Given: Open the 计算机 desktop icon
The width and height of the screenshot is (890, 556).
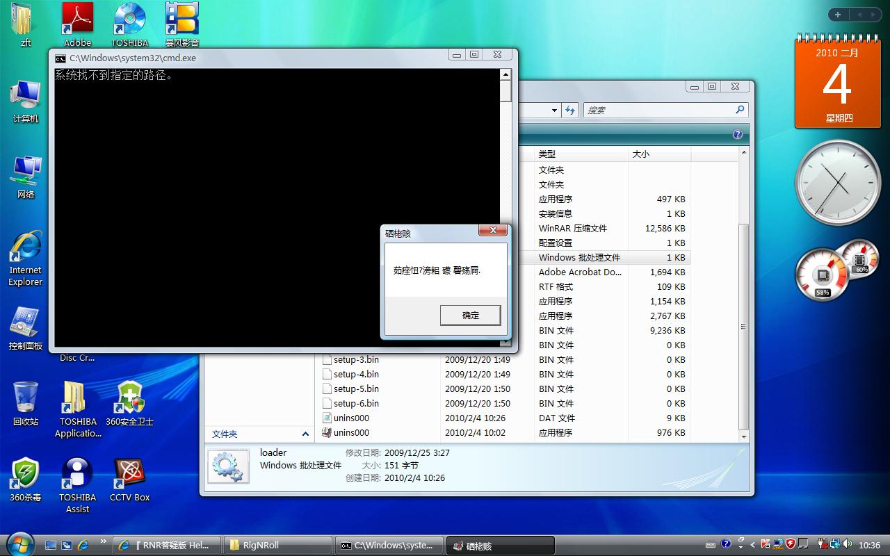Looking at the screenshot, I should (x=26, y=97).
